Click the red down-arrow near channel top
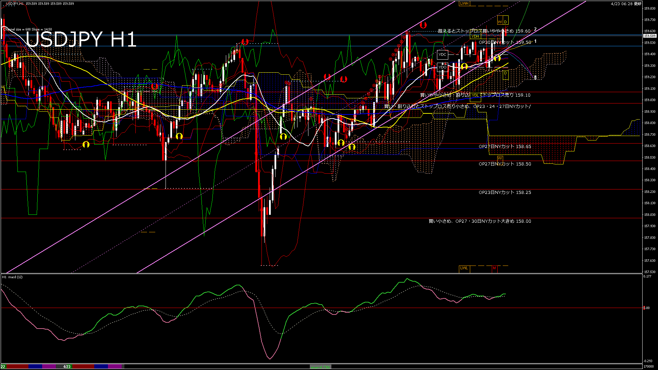This screenshot has height=370, width=658. (x=423, y=25)
